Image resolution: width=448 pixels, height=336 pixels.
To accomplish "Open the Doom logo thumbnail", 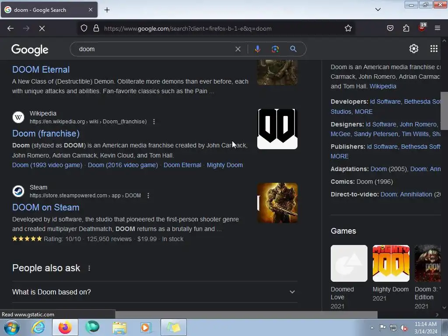I will tap(277, 129).
